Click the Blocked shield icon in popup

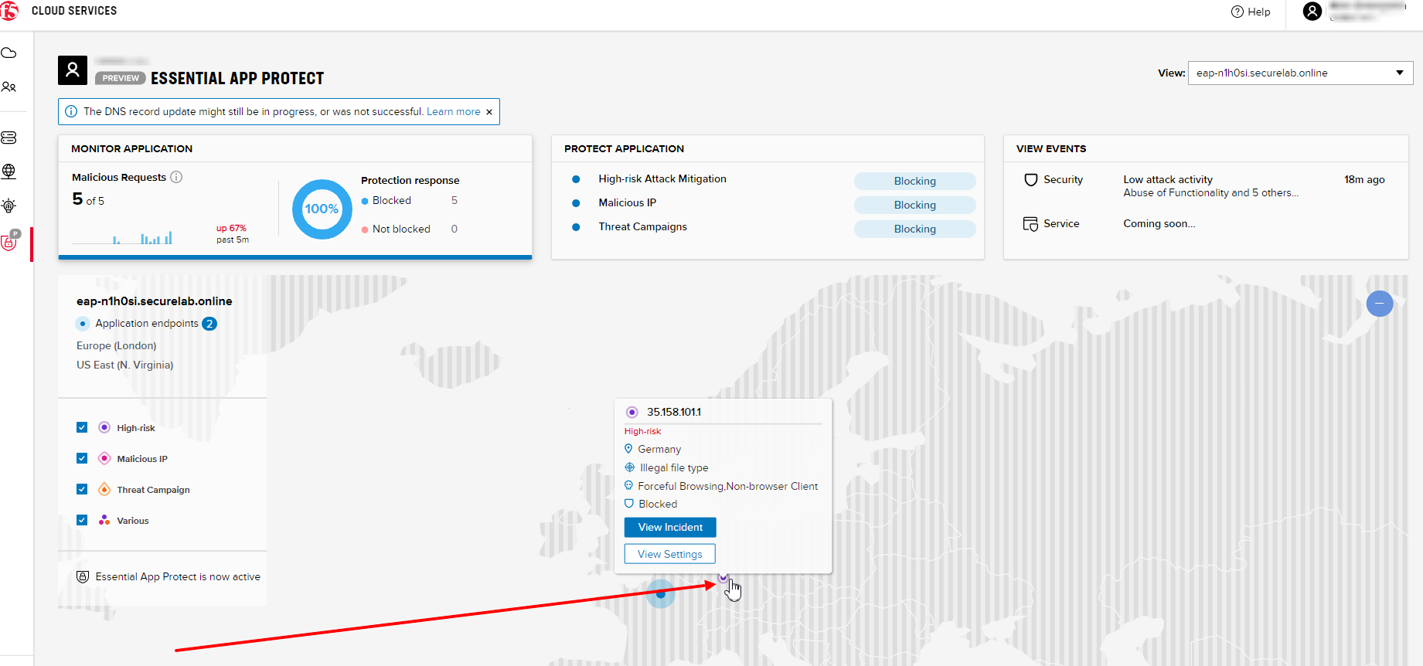coord(629,504)
